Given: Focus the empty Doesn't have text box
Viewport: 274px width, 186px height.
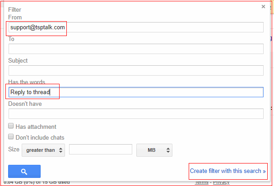Looking at the screenshot, I should [135, 113].
